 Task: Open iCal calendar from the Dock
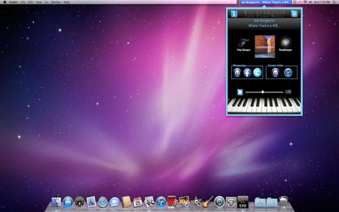[x=138, y=202]
